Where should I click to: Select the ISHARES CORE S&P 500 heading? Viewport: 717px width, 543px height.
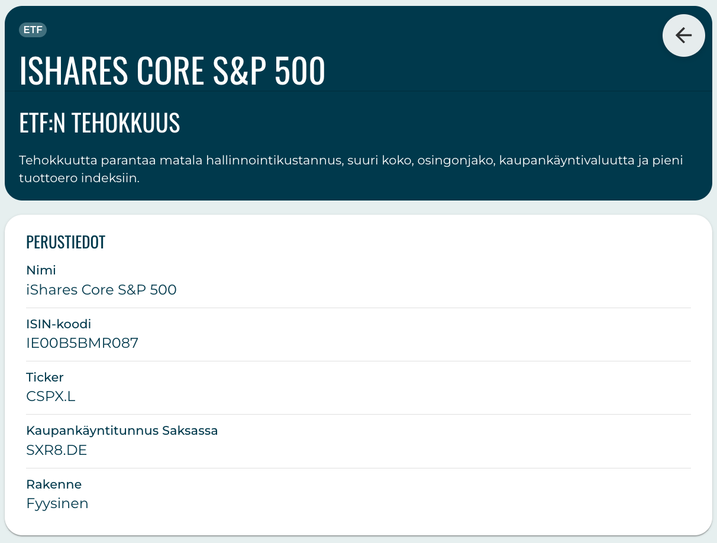tap(172, 71)
